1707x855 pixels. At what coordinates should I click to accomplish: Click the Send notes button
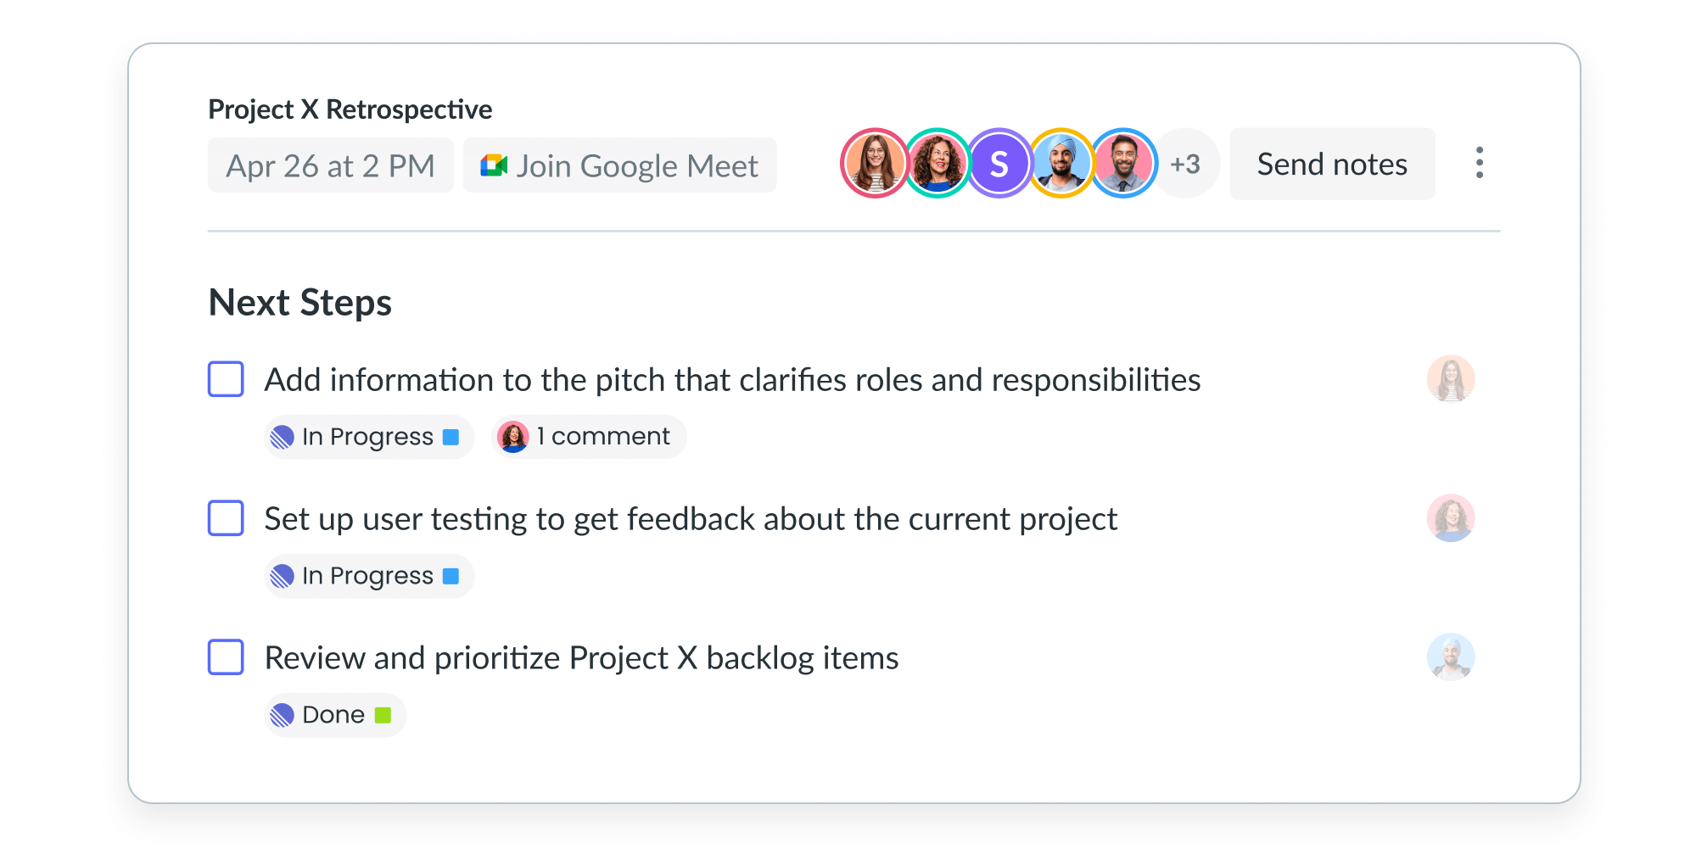[x=1332, y=164]
